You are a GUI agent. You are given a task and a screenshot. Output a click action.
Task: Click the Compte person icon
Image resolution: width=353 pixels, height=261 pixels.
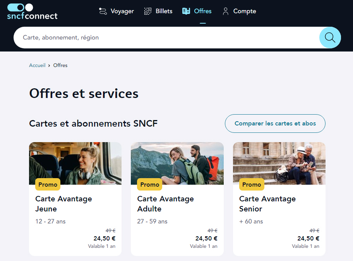click(225, 11)
